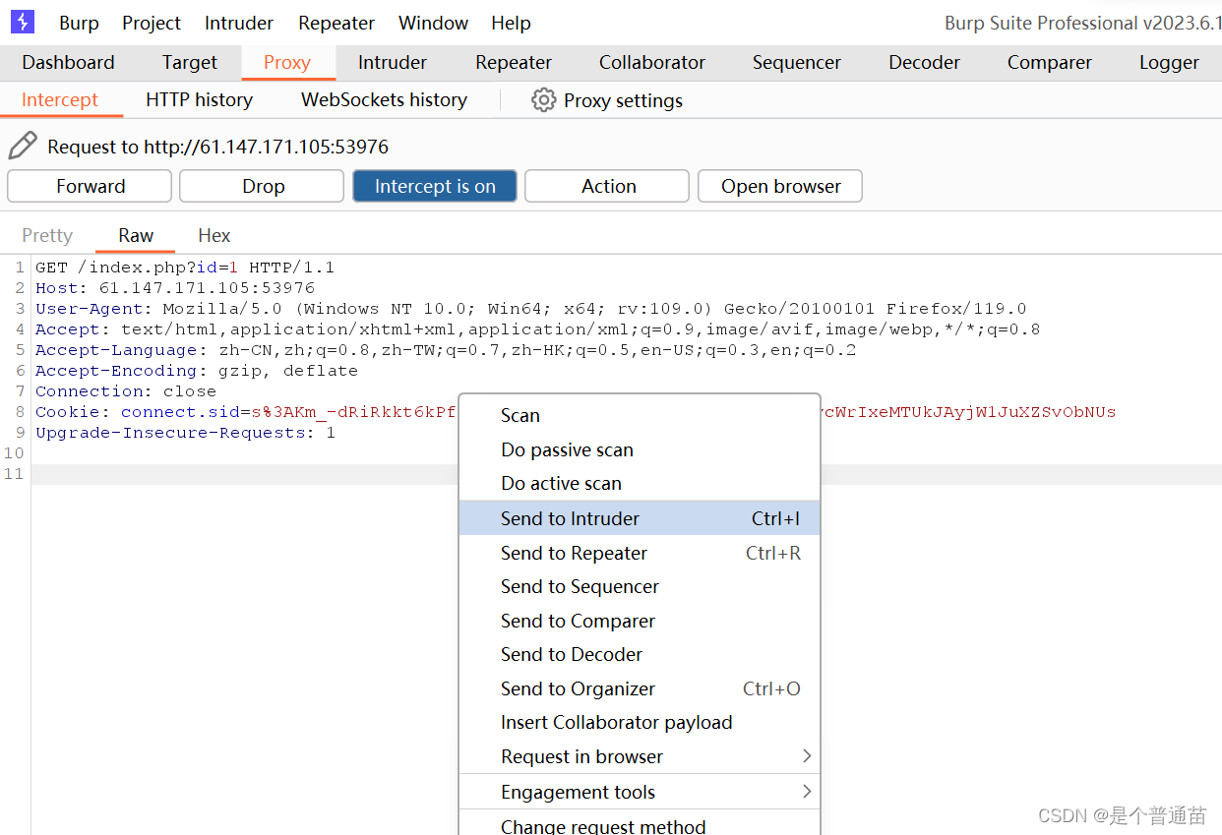Viewport: 1222px width, 835px height.
Task: Choose Request in browser menu entry
Action: click(640, 756)
